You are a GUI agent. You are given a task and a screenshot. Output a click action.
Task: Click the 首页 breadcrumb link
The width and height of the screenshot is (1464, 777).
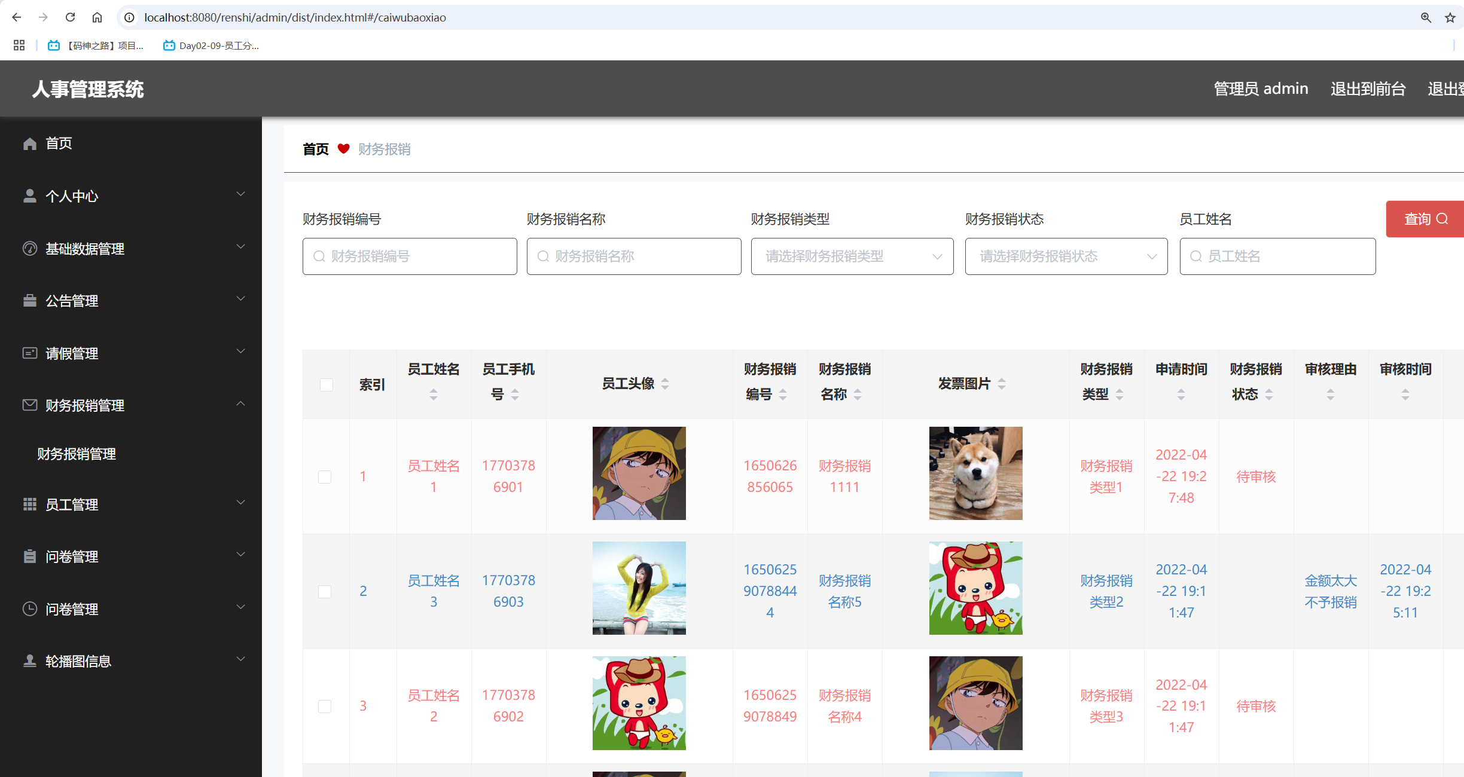pyautogui.click(x=316, y=149)
